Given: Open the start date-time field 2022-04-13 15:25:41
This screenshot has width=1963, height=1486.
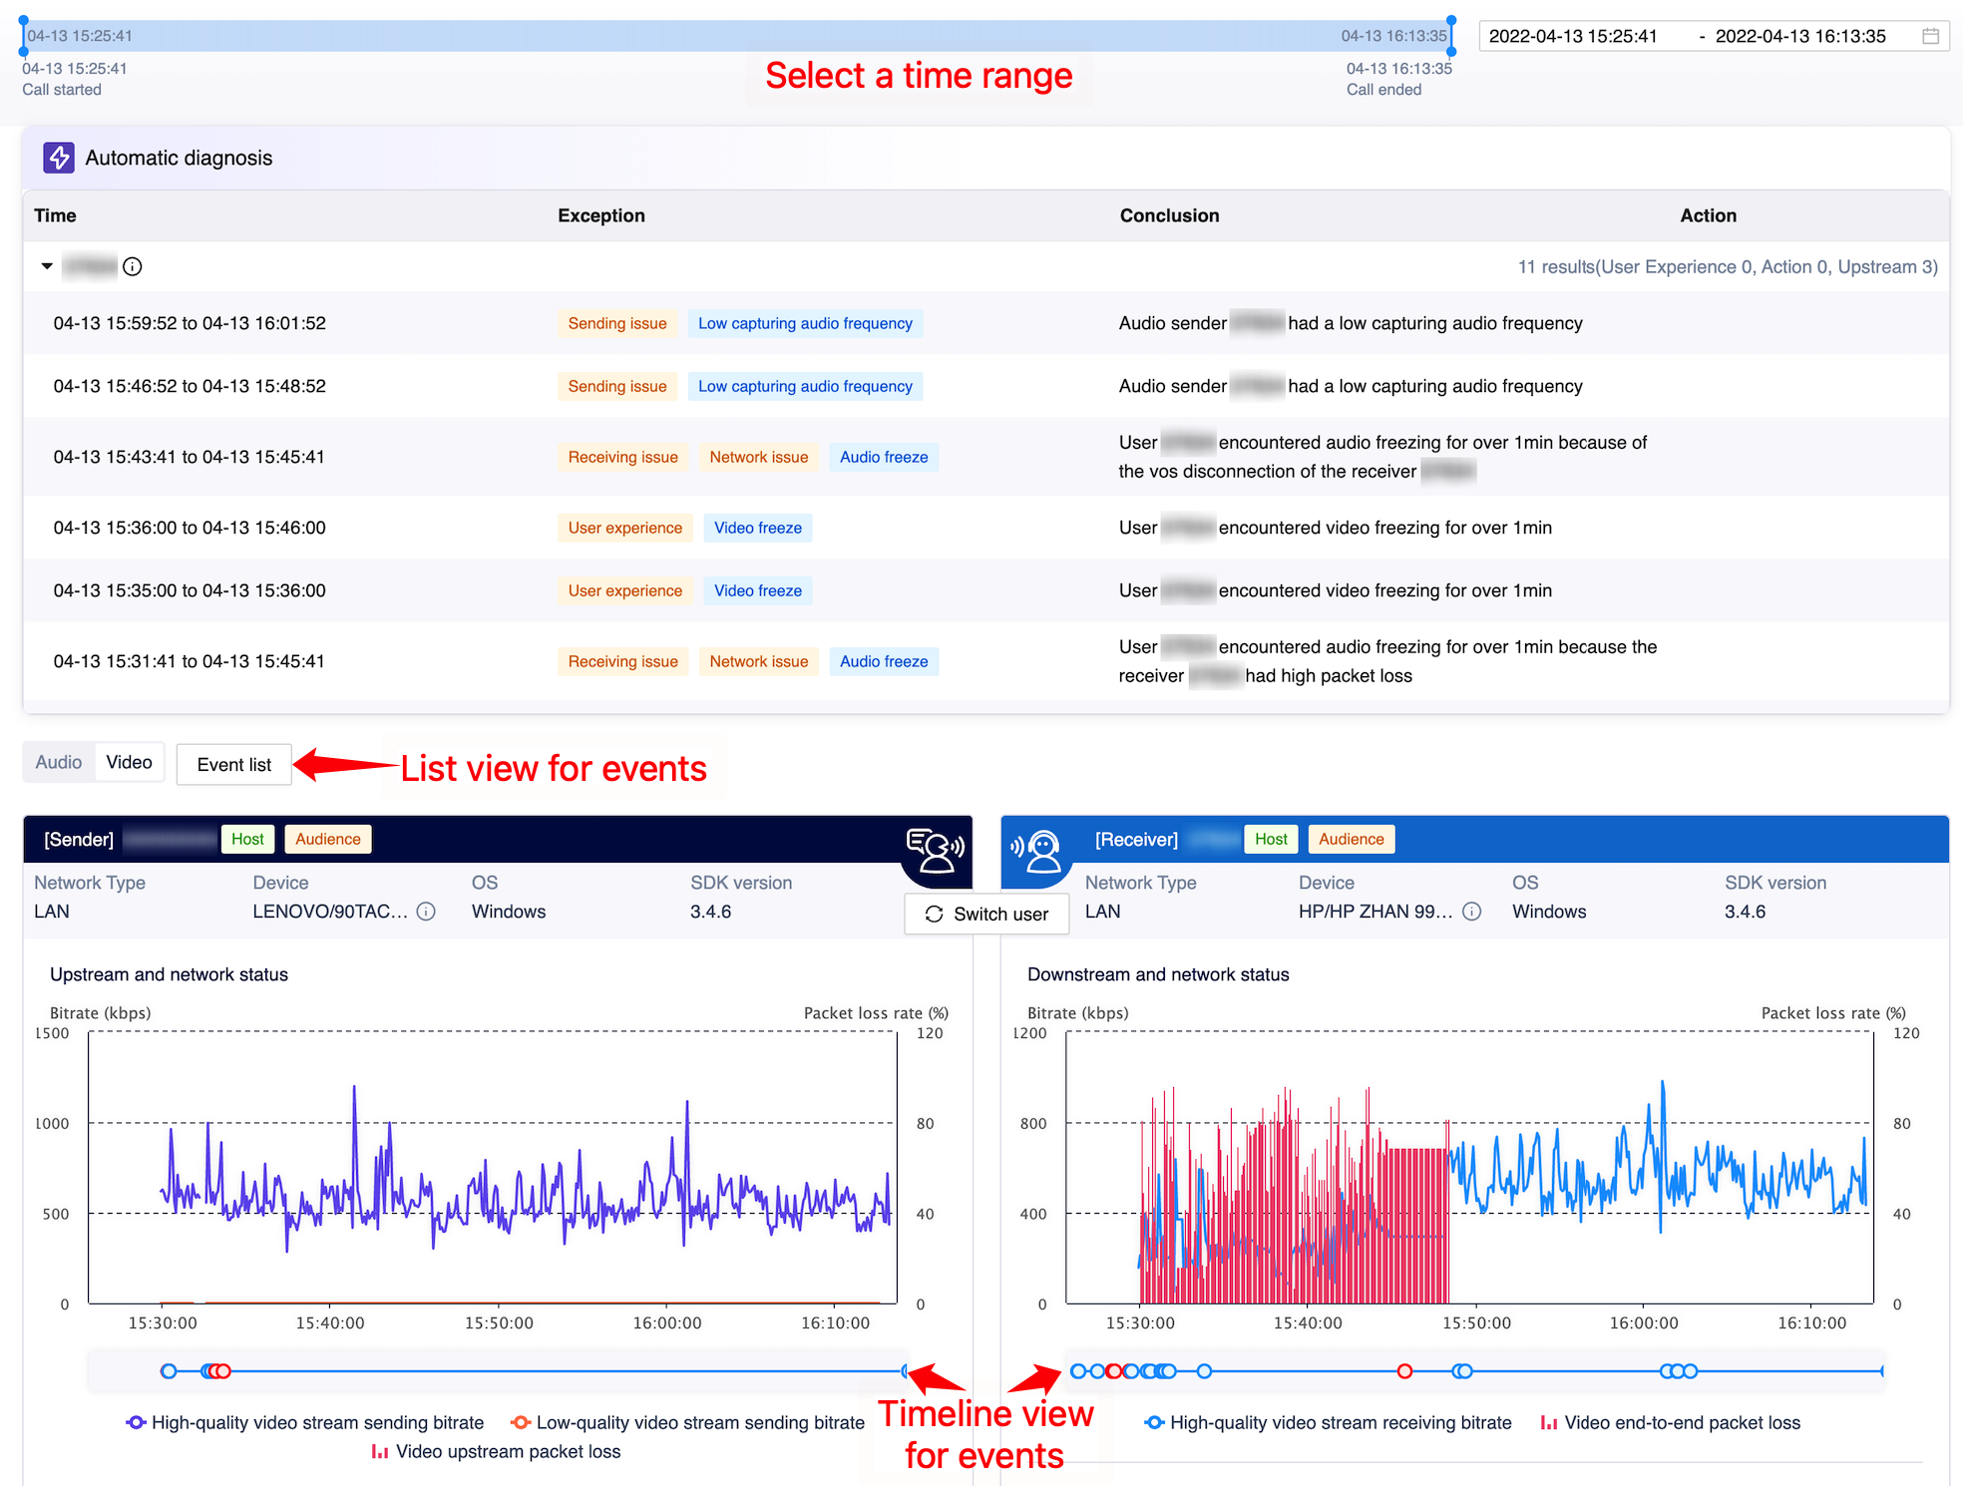Looking at the screenshot, I should click(1573, 36).
